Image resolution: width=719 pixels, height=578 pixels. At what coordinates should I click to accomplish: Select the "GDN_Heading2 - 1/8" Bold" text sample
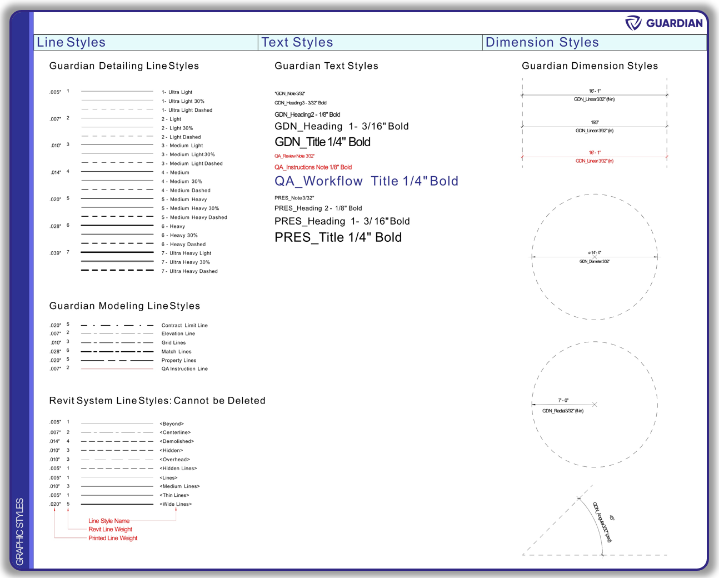[307, 114]
